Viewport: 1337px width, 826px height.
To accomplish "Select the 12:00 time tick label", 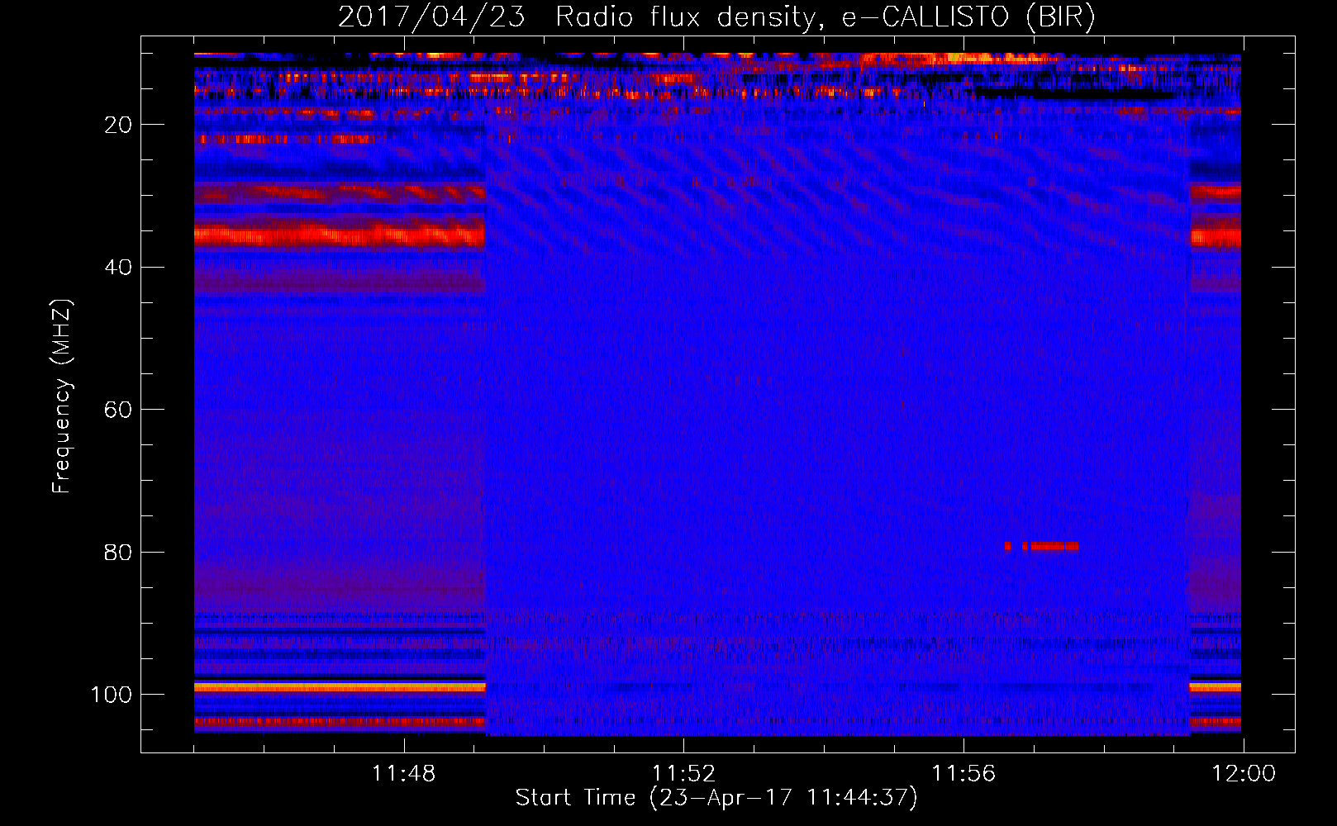I will point(1244,774).
